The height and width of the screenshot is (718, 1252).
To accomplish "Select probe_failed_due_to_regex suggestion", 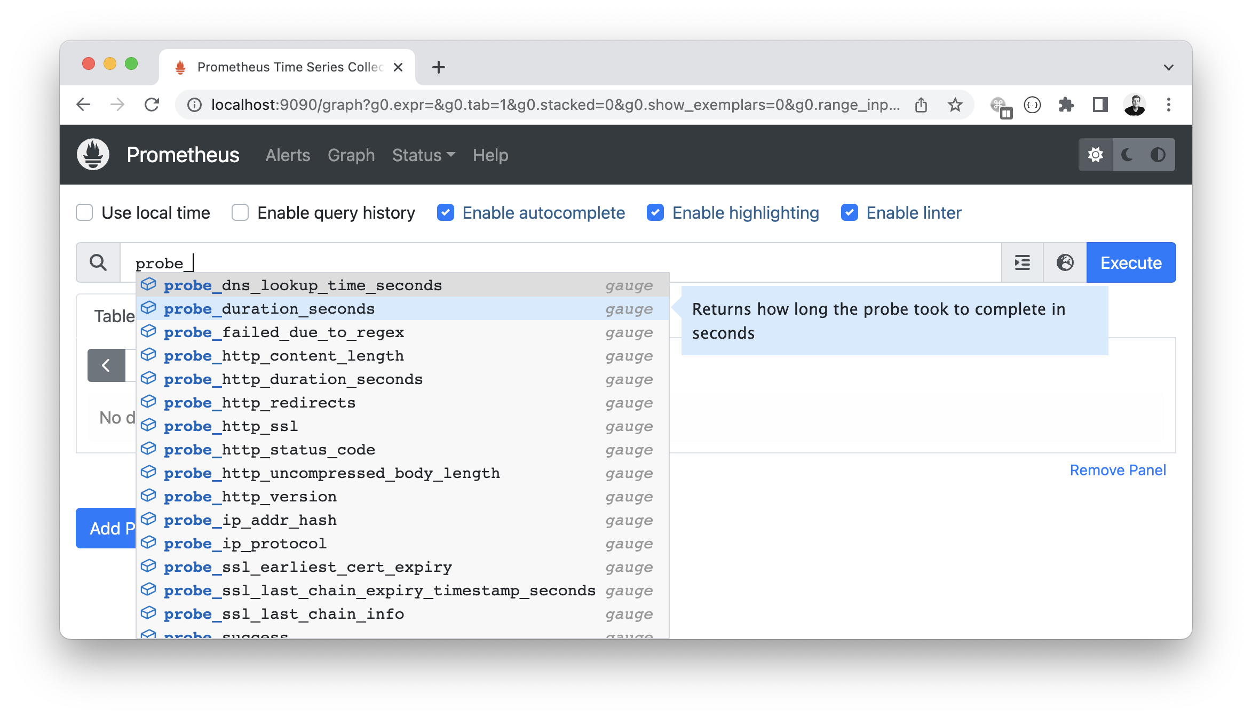I will (403, 332).
